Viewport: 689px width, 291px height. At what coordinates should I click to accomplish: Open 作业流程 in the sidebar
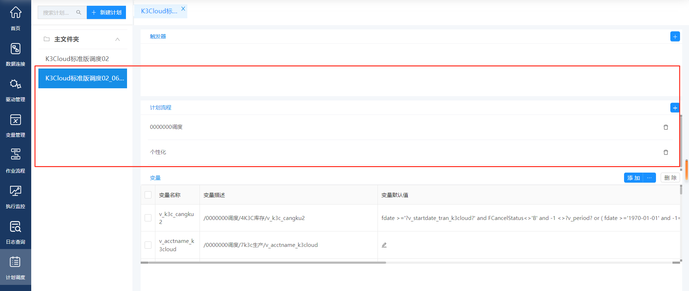(15, 161)
